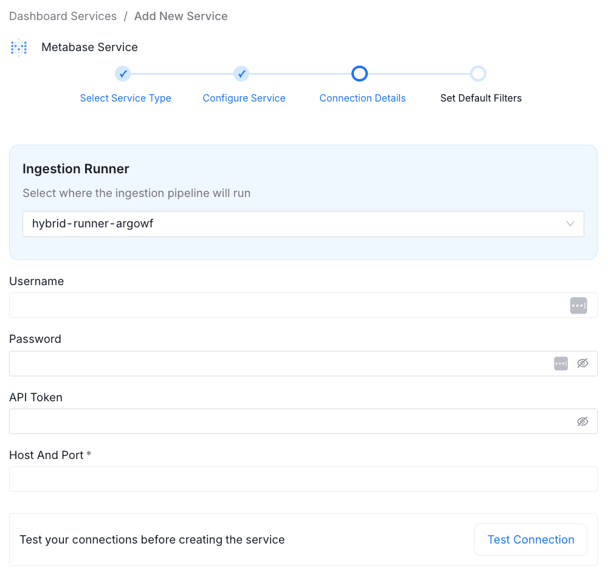Navigate to Dashboard Services breadcrumb
The height and width of the screenshot is (580, 608).
[x=63, y=16]
